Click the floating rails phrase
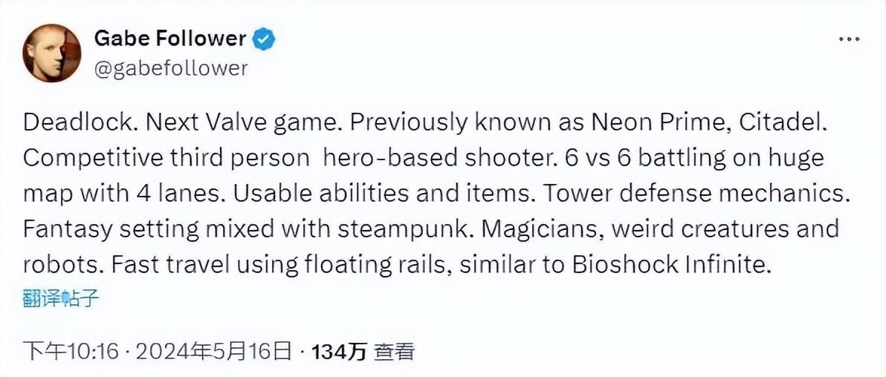This screenshot has width=886, height=377. tap(377, 264)
